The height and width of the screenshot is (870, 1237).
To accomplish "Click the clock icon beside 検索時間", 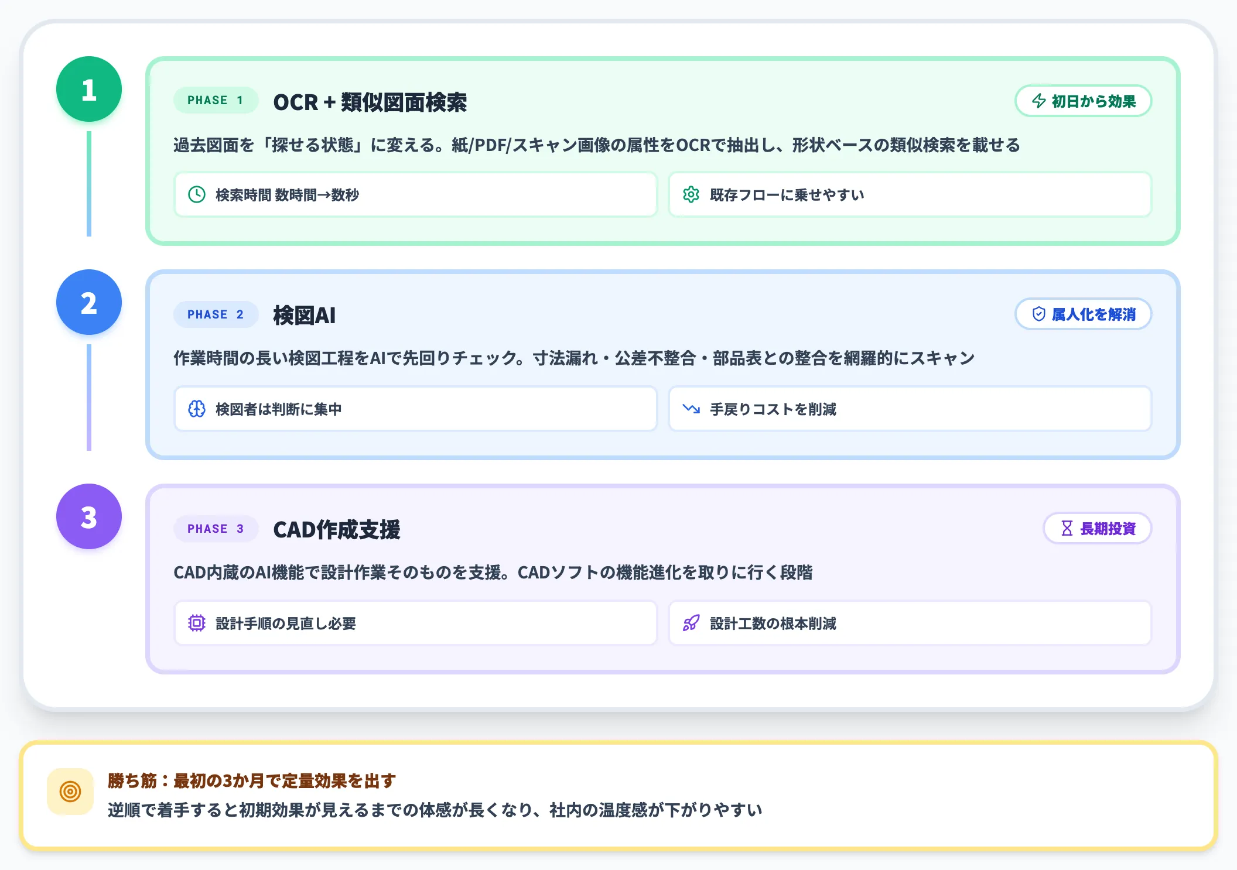I will tap(197, 194).
